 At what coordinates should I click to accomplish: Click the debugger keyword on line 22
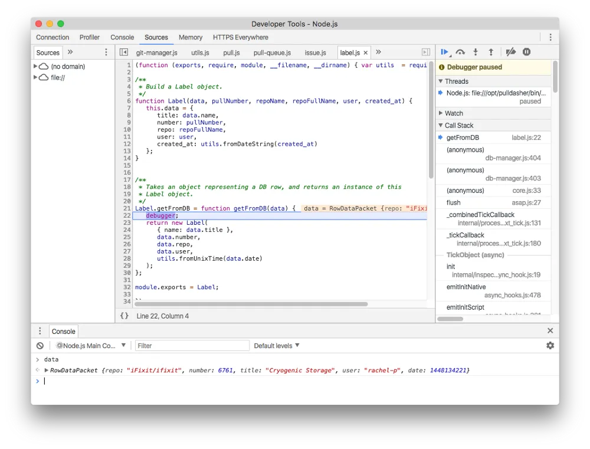tap(160, 215)
